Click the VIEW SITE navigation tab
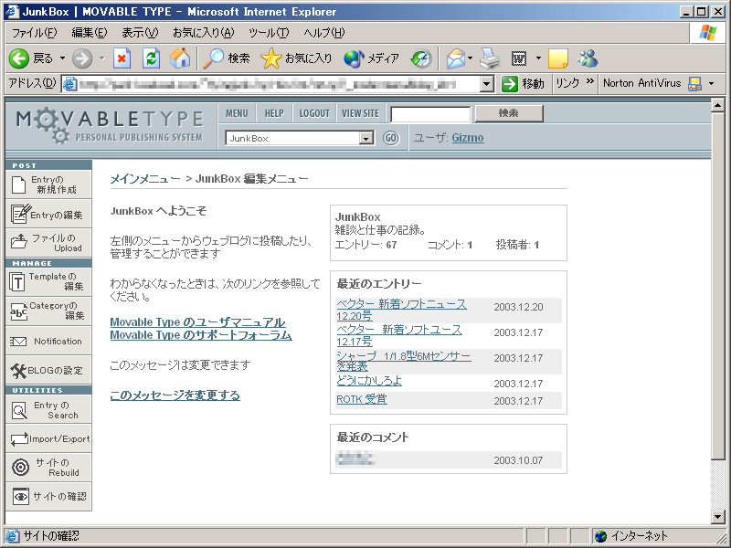 tap(360, 113)
